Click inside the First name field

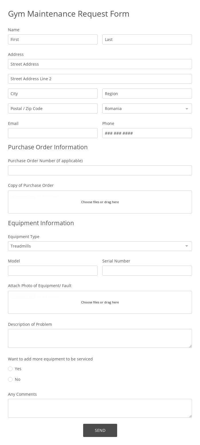[x=53, y=39]
